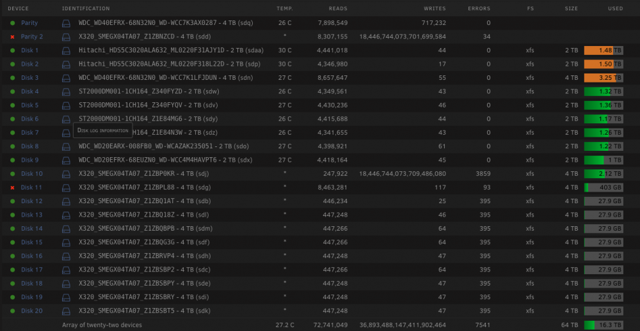The height and width of the screenshot is (331, 640).
Task: Select Disk 8 writes value 61
Action: pyautogui.click(x=442, y=146)
